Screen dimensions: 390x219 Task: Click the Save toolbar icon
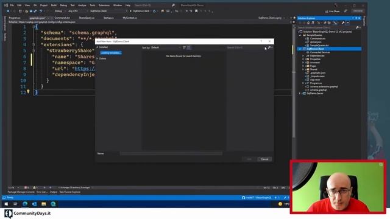(x=31, y=11)
